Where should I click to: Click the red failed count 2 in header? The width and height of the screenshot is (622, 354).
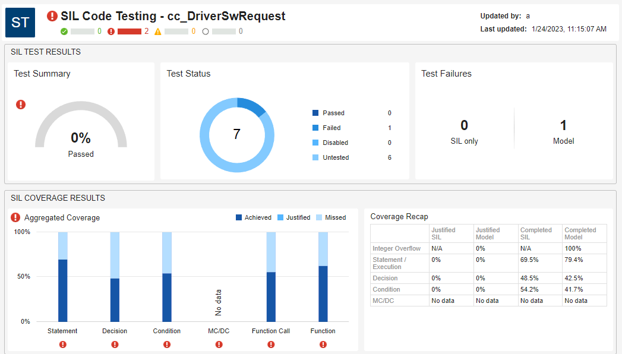(146, 31)
